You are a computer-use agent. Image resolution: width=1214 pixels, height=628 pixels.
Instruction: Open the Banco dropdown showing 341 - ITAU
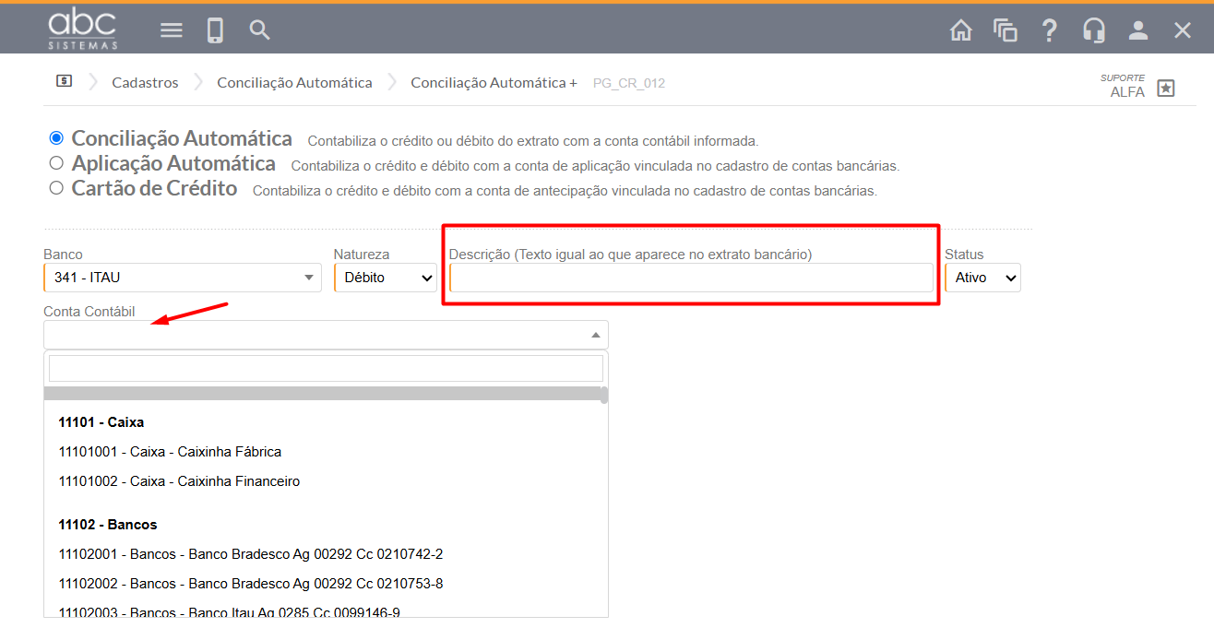[182, 278]
